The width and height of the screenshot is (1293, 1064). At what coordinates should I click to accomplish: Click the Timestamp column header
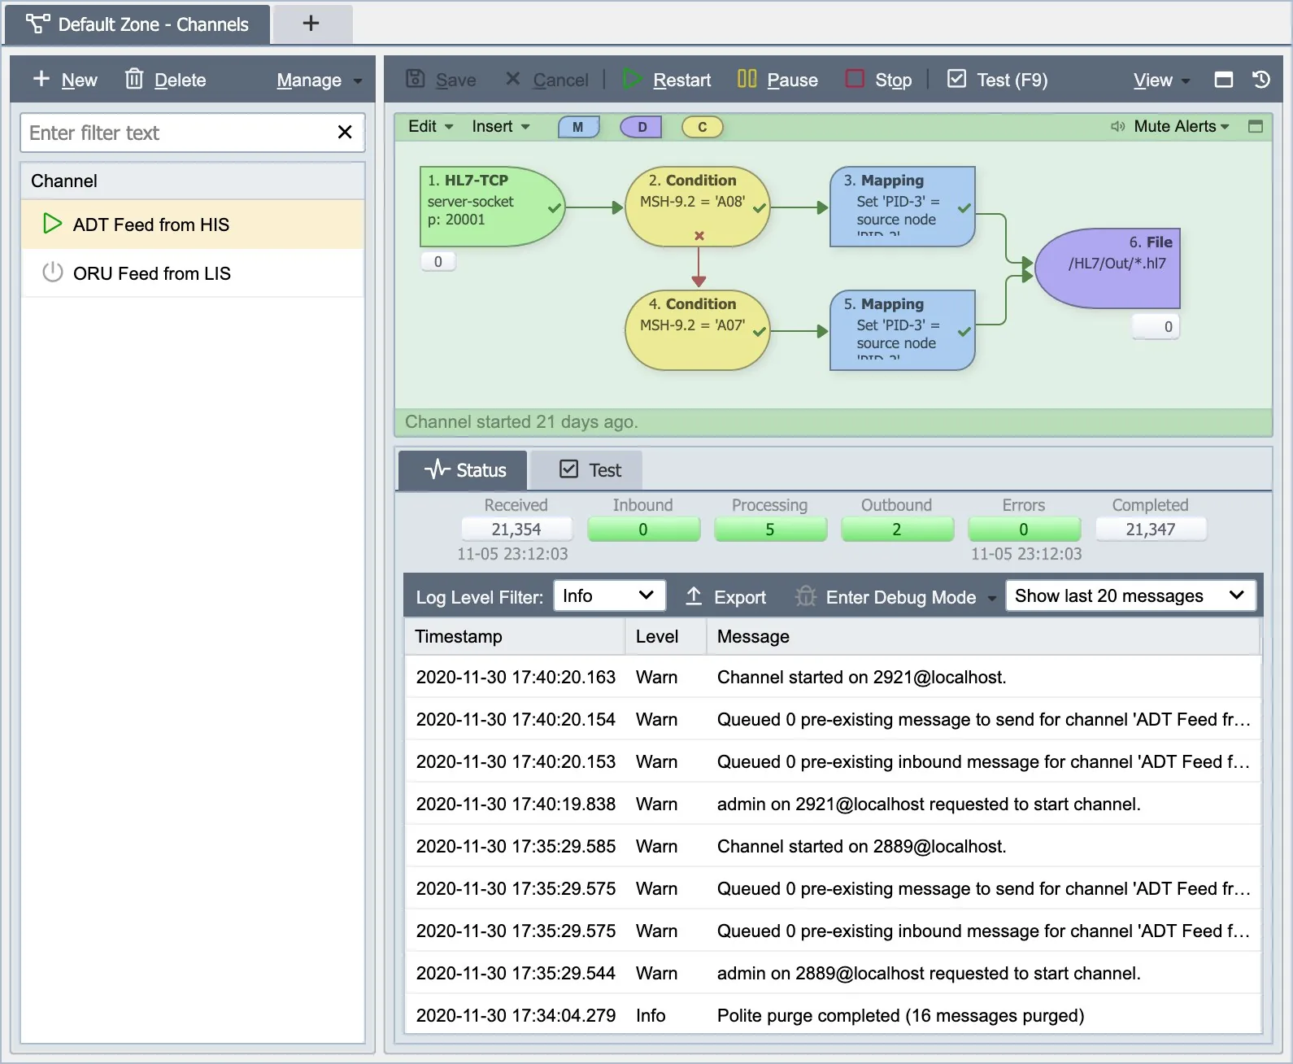click(x=515, y=636)
